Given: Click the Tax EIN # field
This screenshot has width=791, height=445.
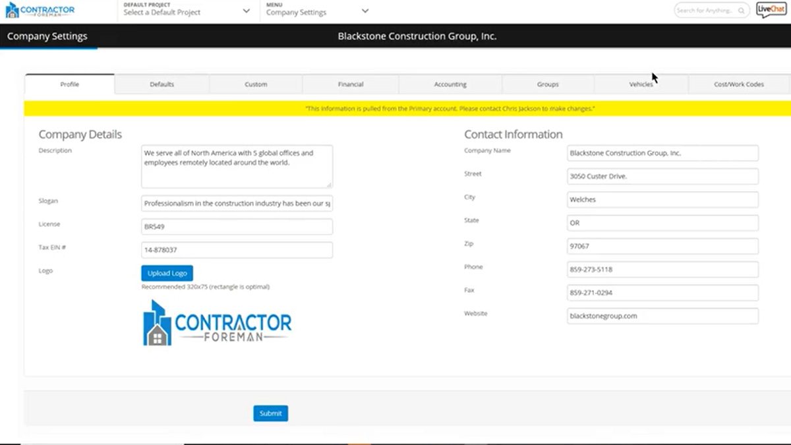Looking at the screenshot, I should 237,249.
